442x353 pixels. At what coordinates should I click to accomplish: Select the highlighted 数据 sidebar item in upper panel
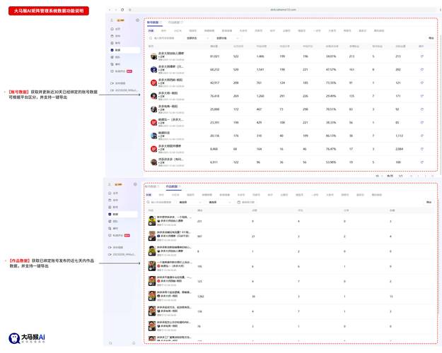point(117,51)
